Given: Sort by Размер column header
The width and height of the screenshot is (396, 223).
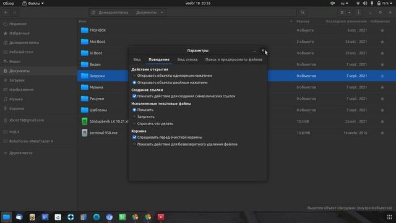Looking at the screenshot, I should (x=303, y=22).
